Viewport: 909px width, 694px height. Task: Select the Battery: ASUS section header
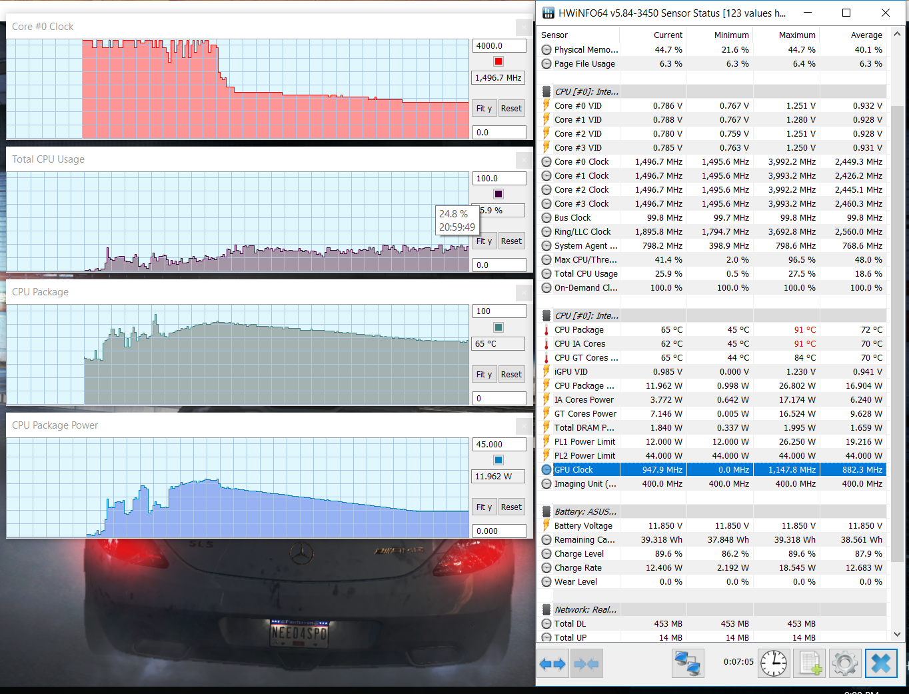[585, 512]
